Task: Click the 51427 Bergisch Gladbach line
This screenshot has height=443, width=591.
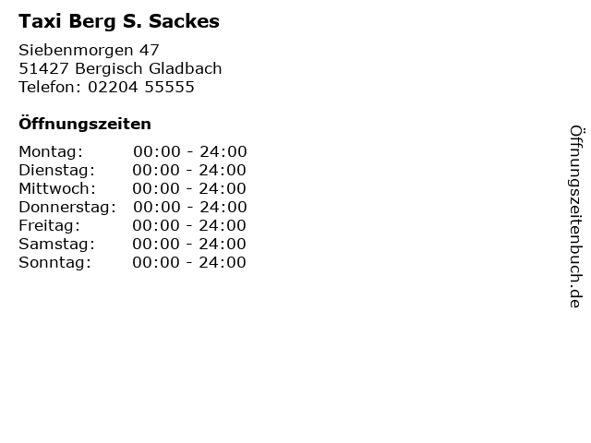Action: [x=120, y=68]
